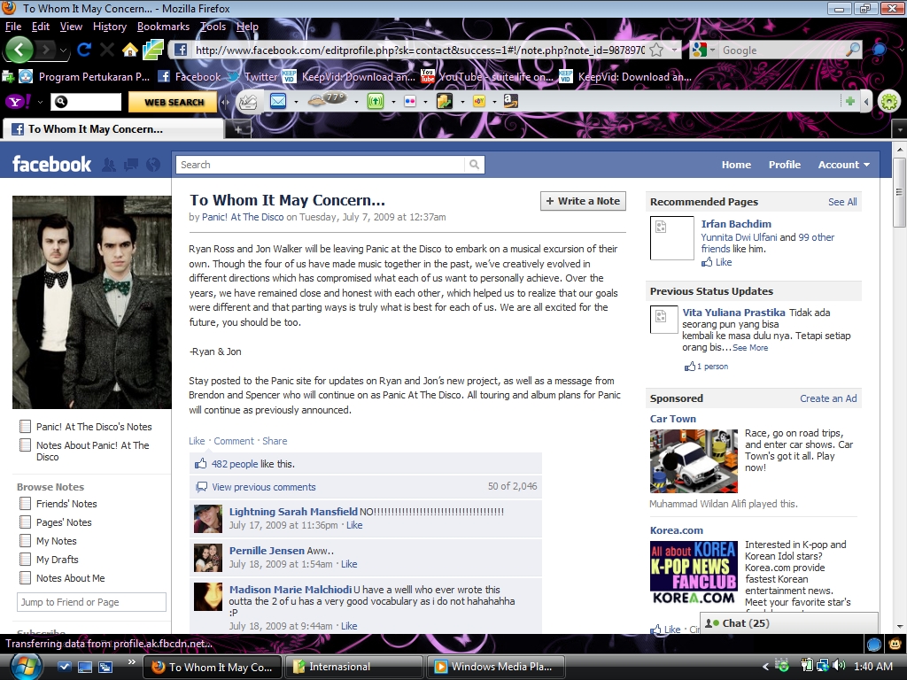Click the Jump to Friend or Page field
This screenshot has height=680, width=907.
(x=91, y=602)
